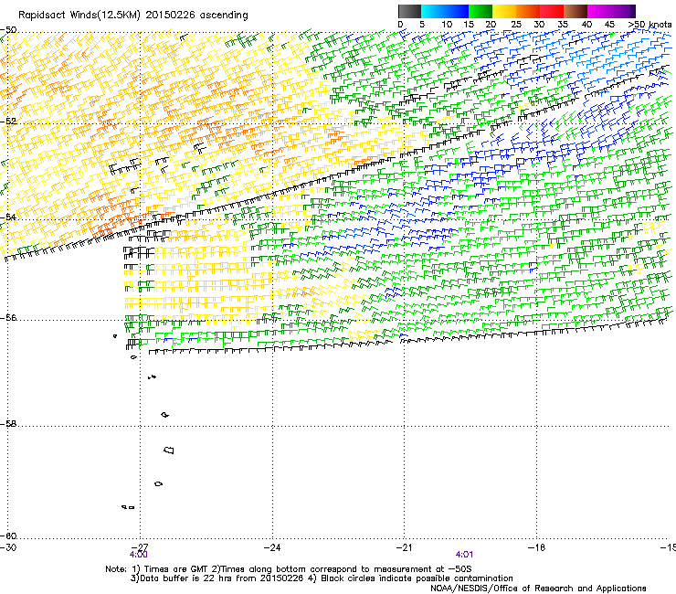This screenshot has height=594, width=676.
Task: Click the '-58' latitude label
Action: click(x=8, y=424)
